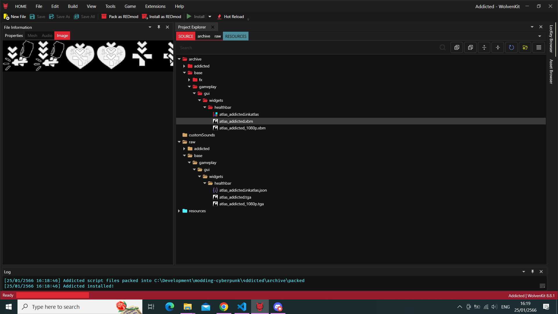The image size is (558, 314).
Task: Collapse the red widgets folder under archive
Action: [199, 100]
